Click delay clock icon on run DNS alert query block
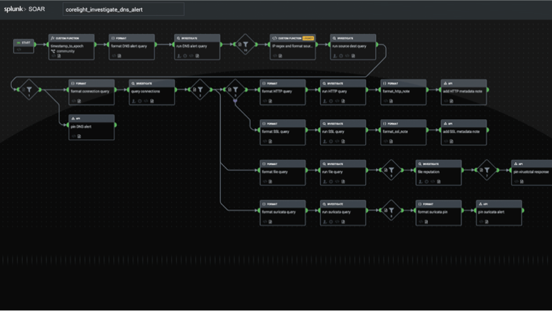 [x=185, y=55]
